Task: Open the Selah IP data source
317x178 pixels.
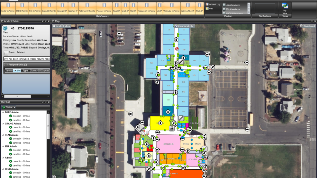Action: (x=125, y=8)
